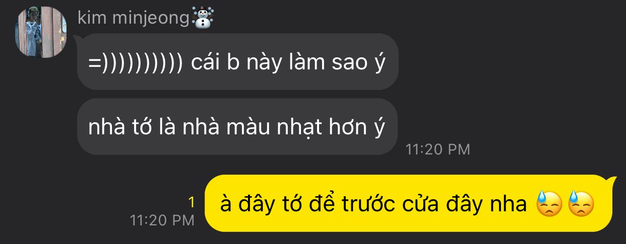Click the 11:20 PM timestamp after received messages

point(437,149)
